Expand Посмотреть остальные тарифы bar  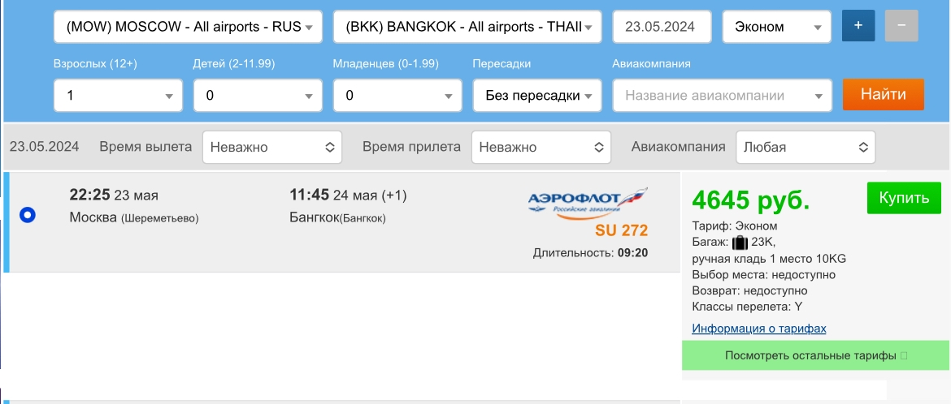[816, 355]
